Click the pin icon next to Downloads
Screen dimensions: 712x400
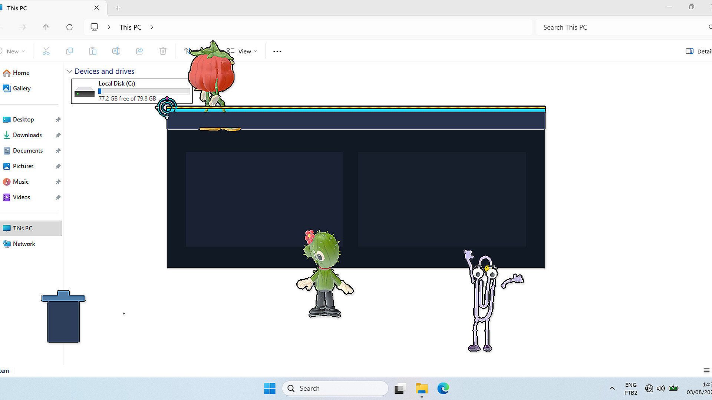click(x=58, y=135)
